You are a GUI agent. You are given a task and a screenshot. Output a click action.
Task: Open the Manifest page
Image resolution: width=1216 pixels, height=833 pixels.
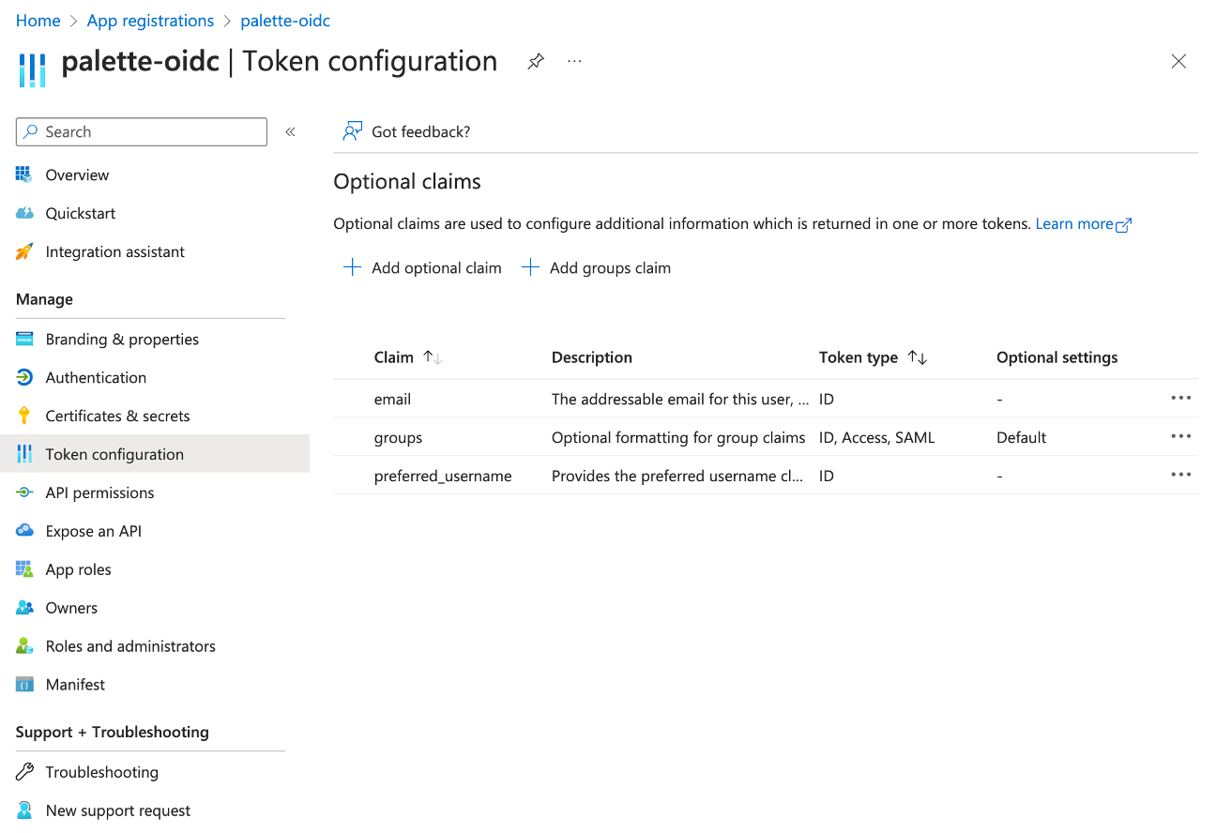click(x=75, y=685)
